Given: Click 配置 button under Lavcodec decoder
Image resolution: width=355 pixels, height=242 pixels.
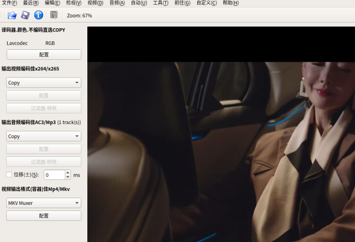Looking at the screenshot, I should (44, 55).
